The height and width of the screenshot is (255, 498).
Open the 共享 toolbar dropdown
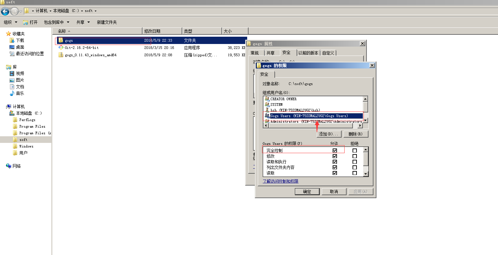(83, 22)
